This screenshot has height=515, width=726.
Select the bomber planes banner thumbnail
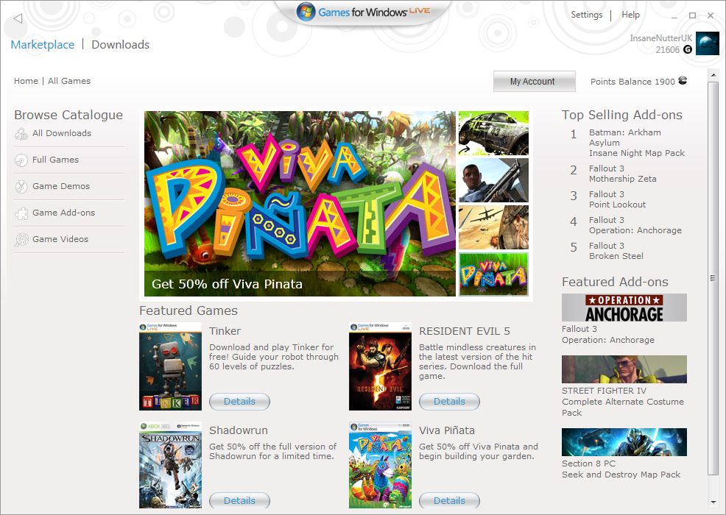click(x=493, y=227)
